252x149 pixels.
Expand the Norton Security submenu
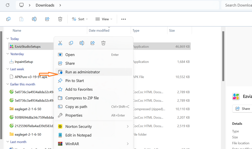point(128,126)
